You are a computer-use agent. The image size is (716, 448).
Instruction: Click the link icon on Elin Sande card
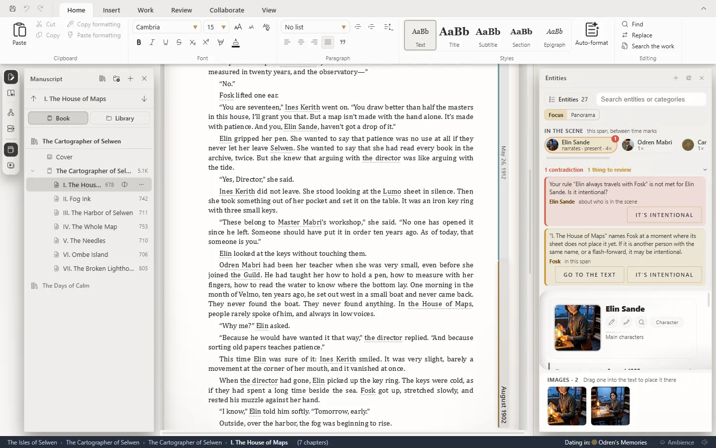626,323
